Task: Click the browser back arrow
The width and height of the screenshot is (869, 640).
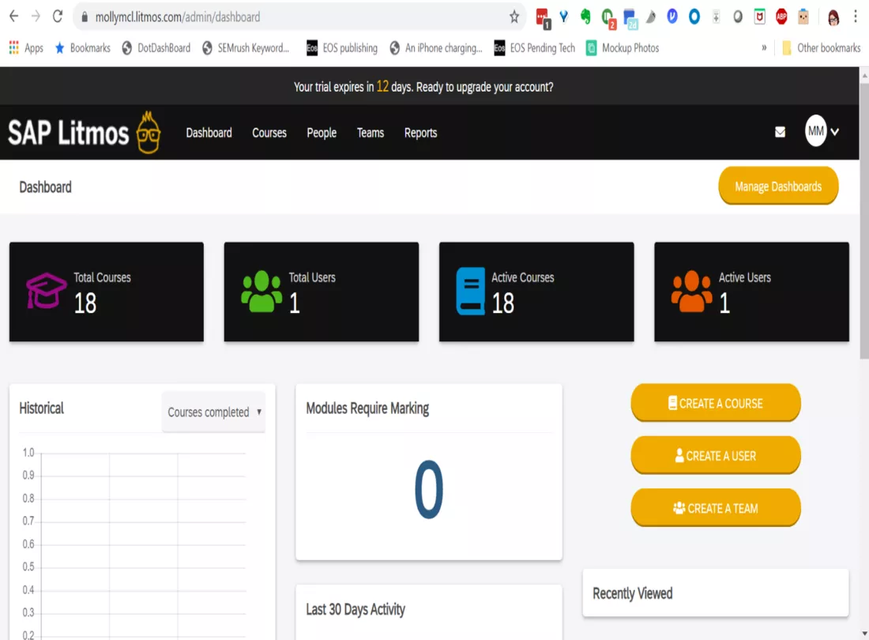Action: pos(13,16)
